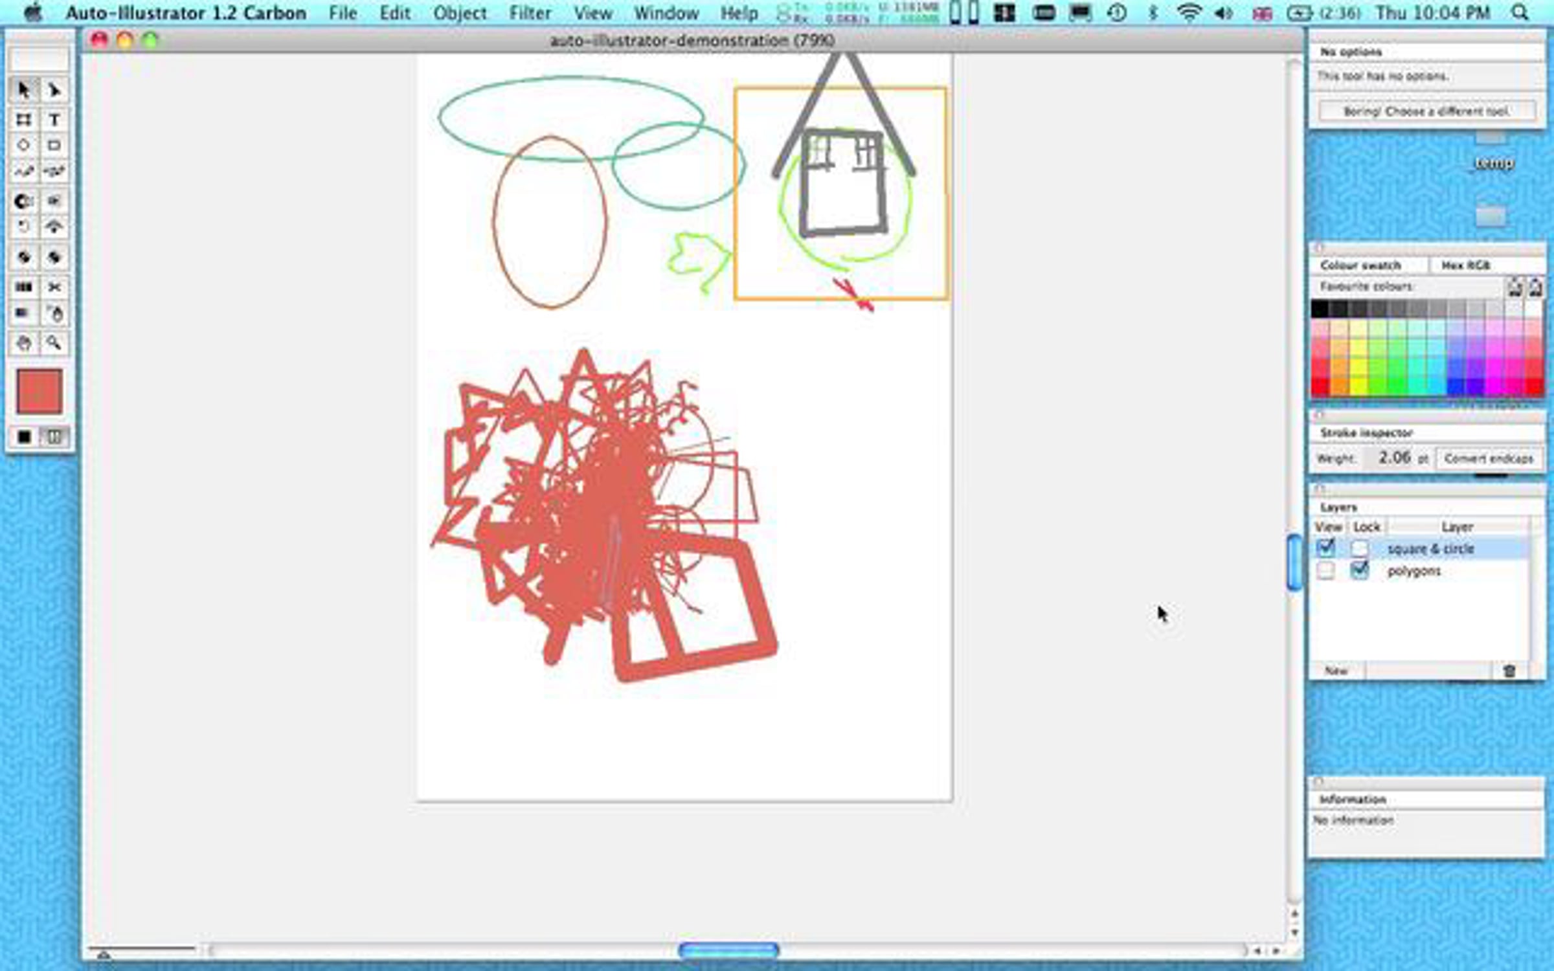Click the New layer button
The width and height of the screenshot is (1554, 971).
(x=1336, y=671)
